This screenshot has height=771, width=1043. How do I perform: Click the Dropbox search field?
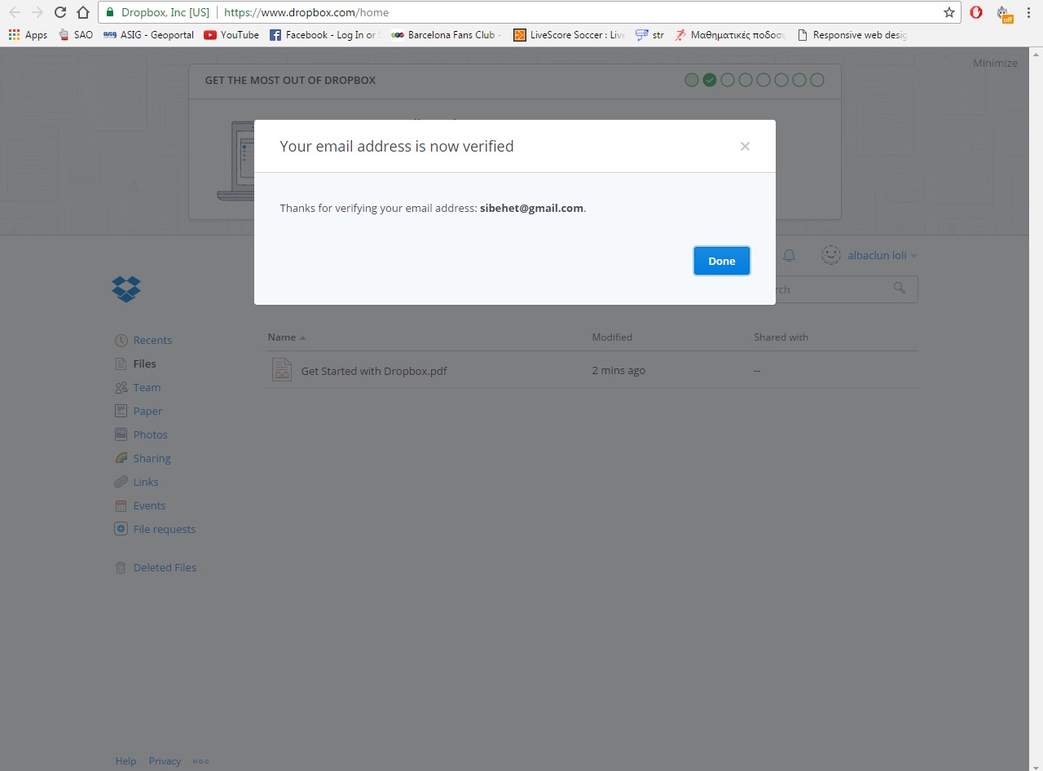pos(839,289)
